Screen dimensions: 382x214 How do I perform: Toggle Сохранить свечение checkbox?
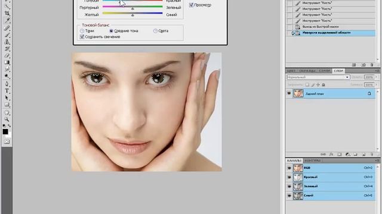[x=82, y=37]
